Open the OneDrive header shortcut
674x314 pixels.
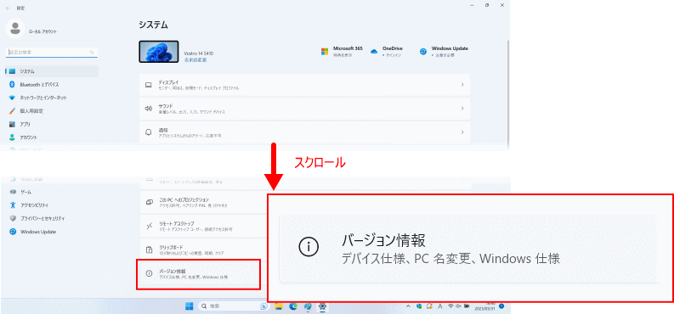pyautogui.click(x=386, y=52)
